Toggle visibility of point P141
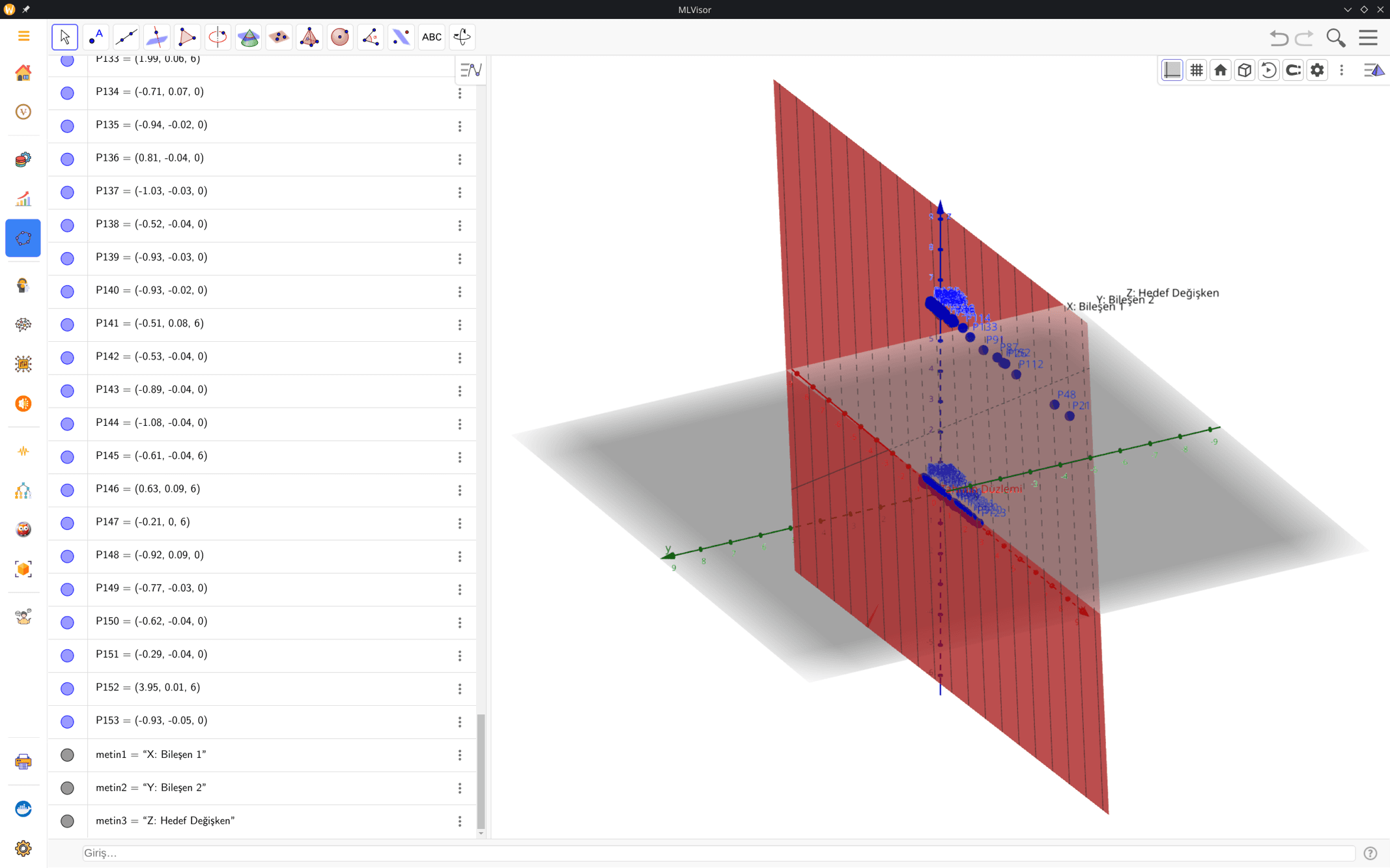This screenshot has height=868, width=1390. (x=67, y=325)
